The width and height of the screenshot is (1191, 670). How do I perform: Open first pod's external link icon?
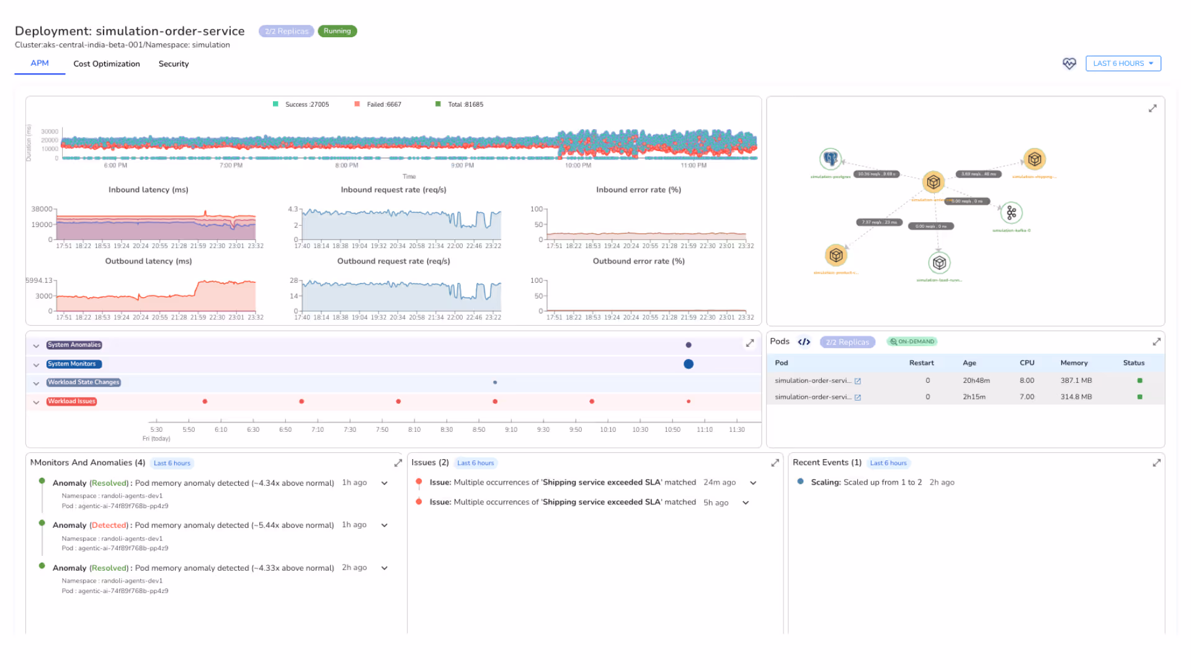pyautogui.click(x=858, y=381)
